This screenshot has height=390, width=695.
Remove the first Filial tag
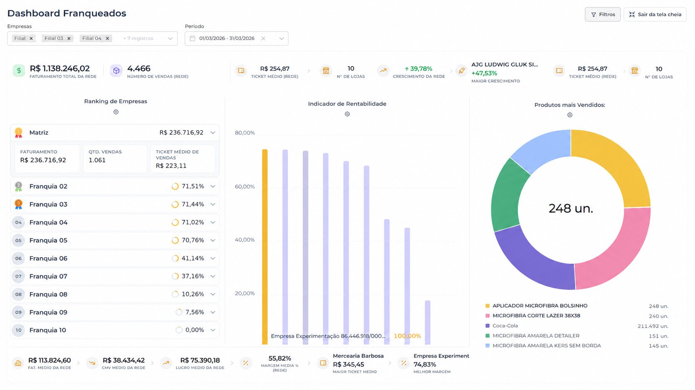pyautogui.click(x=31, y=39)
